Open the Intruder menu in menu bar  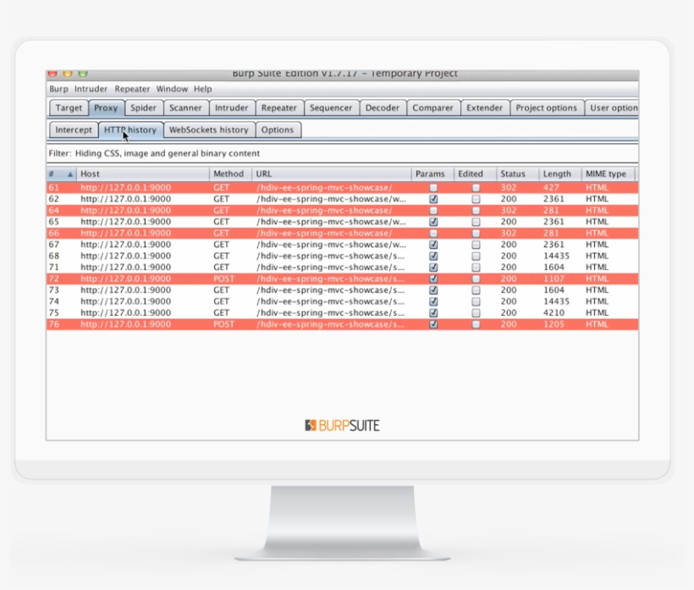[x=91, y=89]
